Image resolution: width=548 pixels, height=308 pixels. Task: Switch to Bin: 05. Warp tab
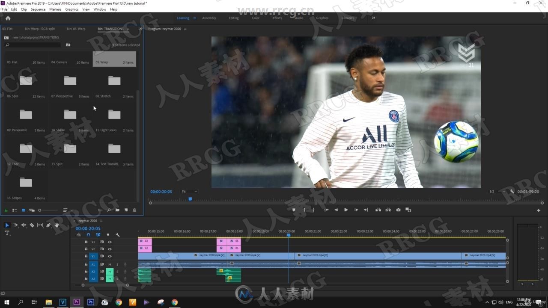click(76, 29)
